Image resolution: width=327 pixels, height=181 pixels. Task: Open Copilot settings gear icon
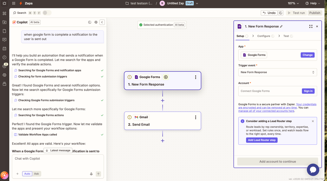pyautogui.click(x=96, y=22)
